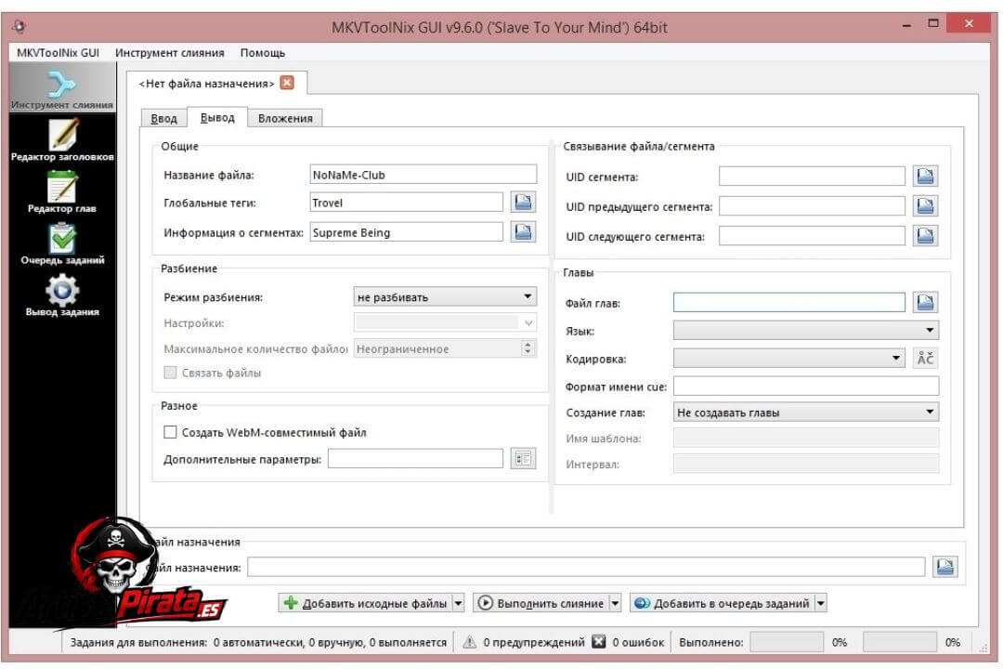Enable Создать WebM-совместимый файл checkbox
Viewport: 1003px width, 669px height.
170,432
